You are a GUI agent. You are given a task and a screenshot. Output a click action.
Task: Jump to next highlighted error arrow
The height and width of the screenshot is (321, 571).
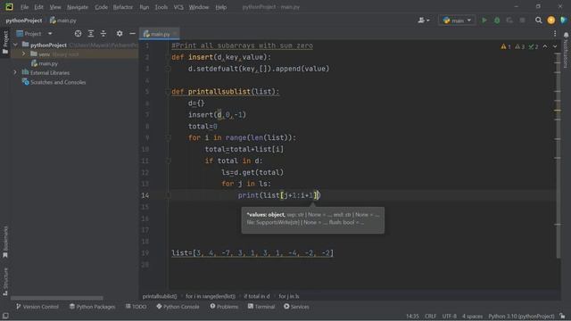[555, 46]
